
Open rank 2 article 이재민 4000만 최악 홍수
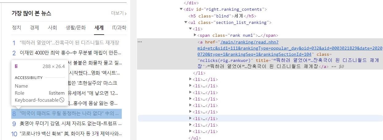(71, 53)
